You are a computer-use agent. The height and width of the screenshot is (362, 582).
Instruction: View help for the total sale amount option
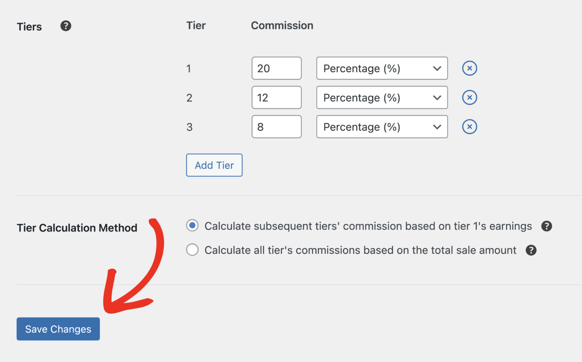[x=531, y=250]
